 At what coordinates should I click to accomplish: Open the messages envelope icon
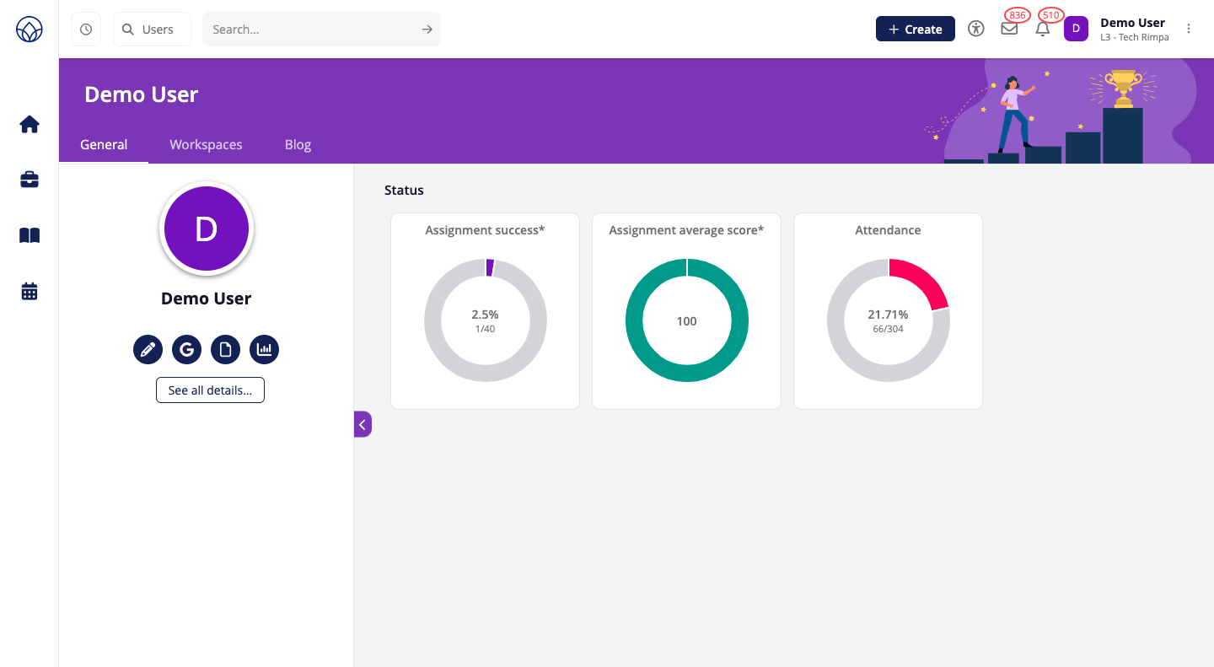coord(1009,29)
